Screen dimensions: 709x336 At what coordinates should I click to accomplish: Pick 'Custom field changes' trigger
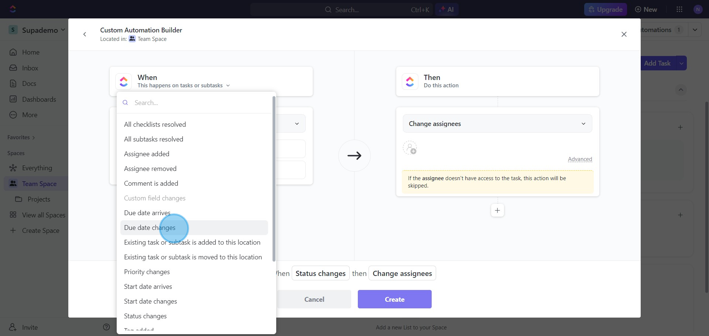coord(194,198)
